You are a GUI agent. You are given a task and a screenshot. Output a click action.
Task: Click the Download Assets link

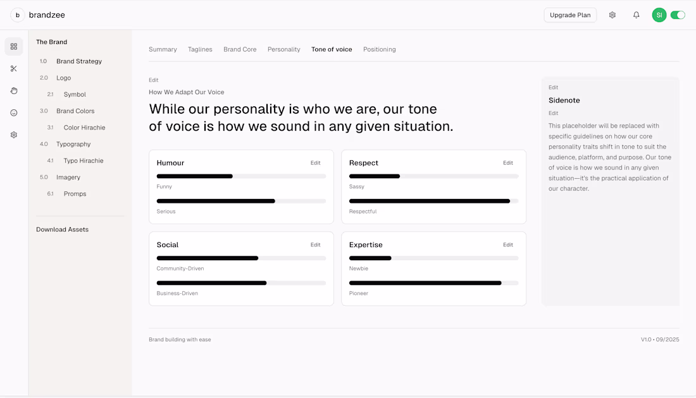pyautogui.click(x=62, y=230)
